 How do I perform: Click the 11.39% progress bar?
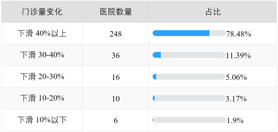pos(189,55)
